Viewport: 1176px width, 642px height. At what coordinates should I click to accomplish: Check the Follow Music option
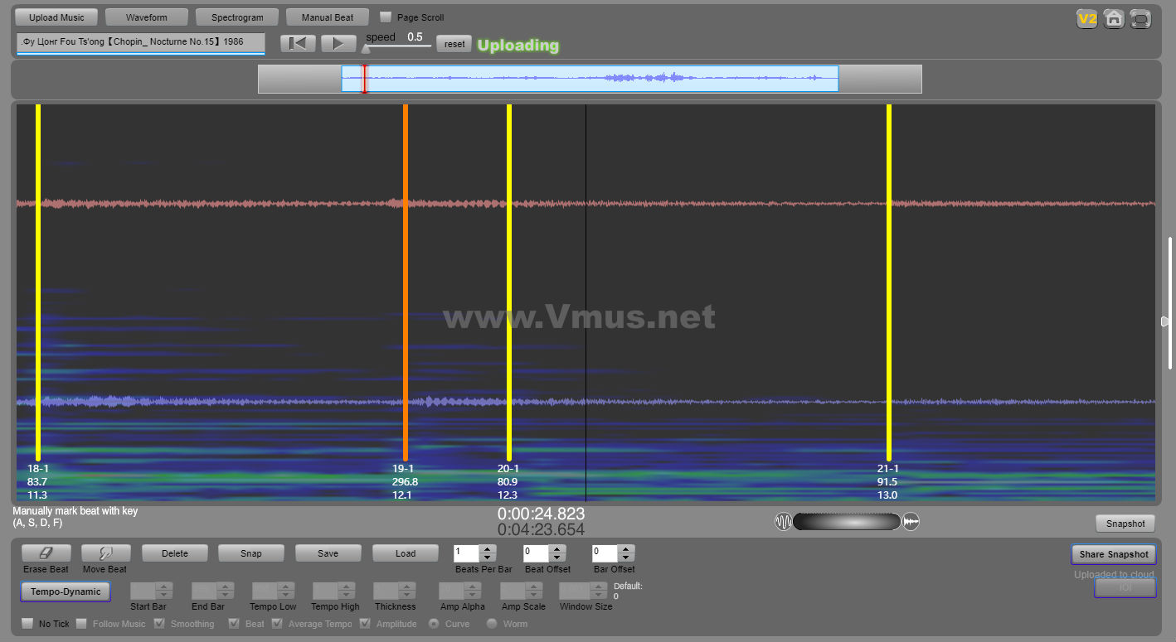pyautogui.click(x=81, y=624)
